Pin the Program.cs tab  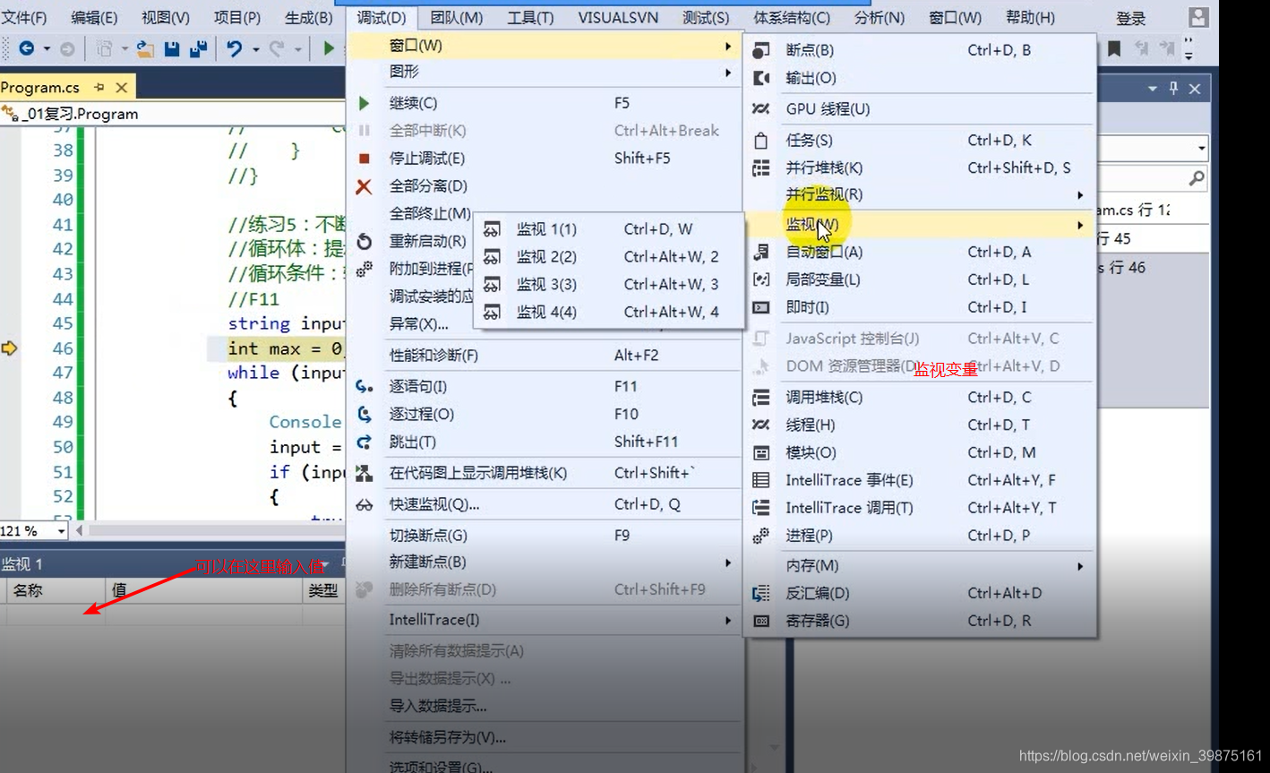click(99, 87)
